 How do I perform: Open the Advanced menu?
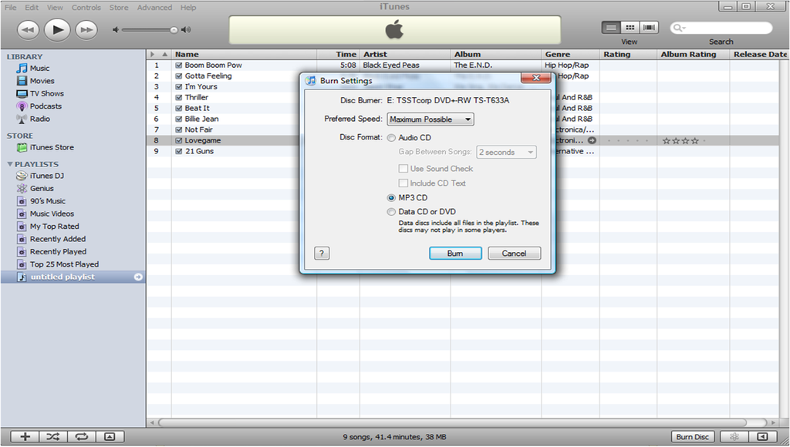[x=154, y=7]
